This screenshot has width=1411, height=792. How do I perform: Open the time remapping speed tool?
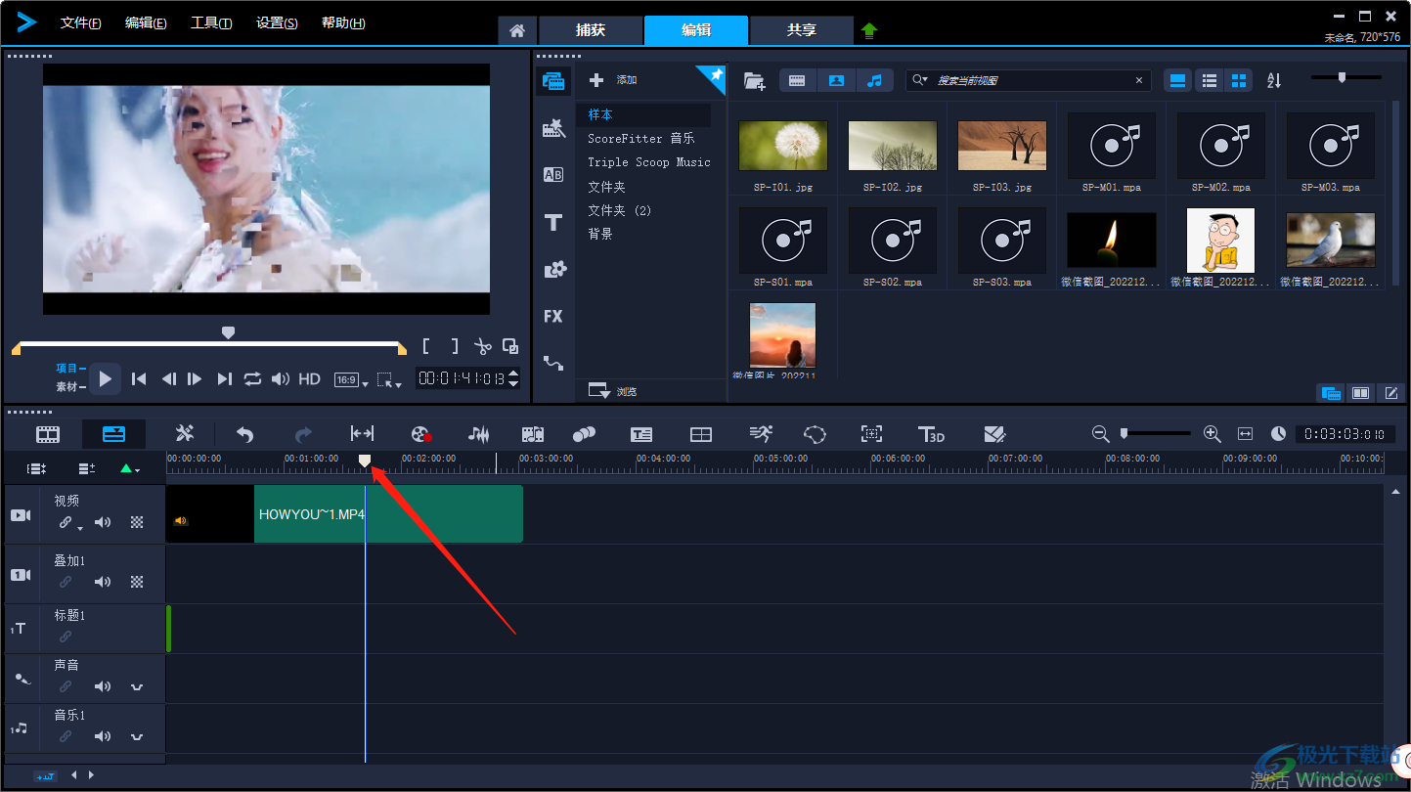click(x=760, y=434)
